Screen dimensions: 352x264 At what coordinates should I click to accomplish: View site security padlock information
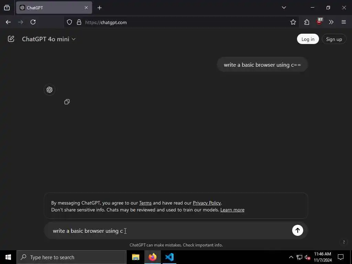79,22
